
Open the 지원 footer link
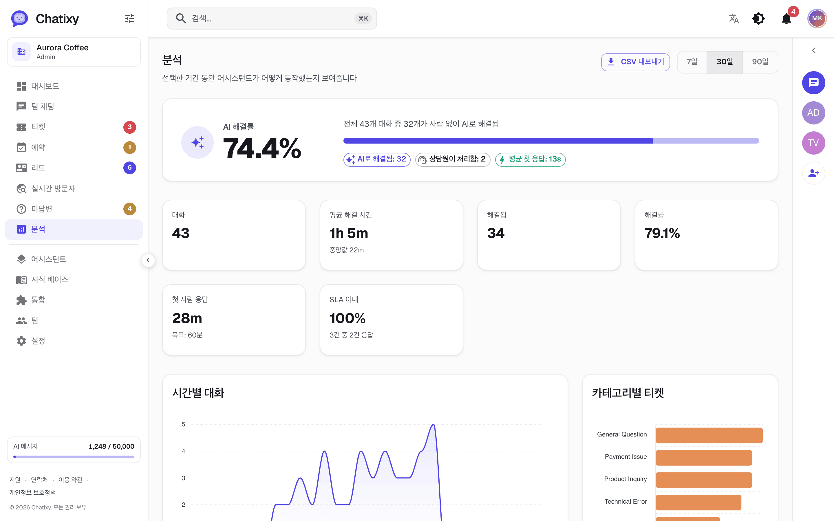pyautogui.click(x=15, y=480)
